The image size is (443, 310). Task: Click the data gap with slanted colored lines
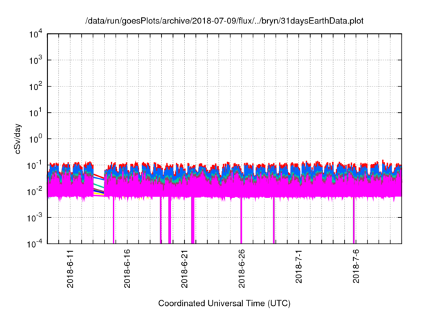pos(98,184)
